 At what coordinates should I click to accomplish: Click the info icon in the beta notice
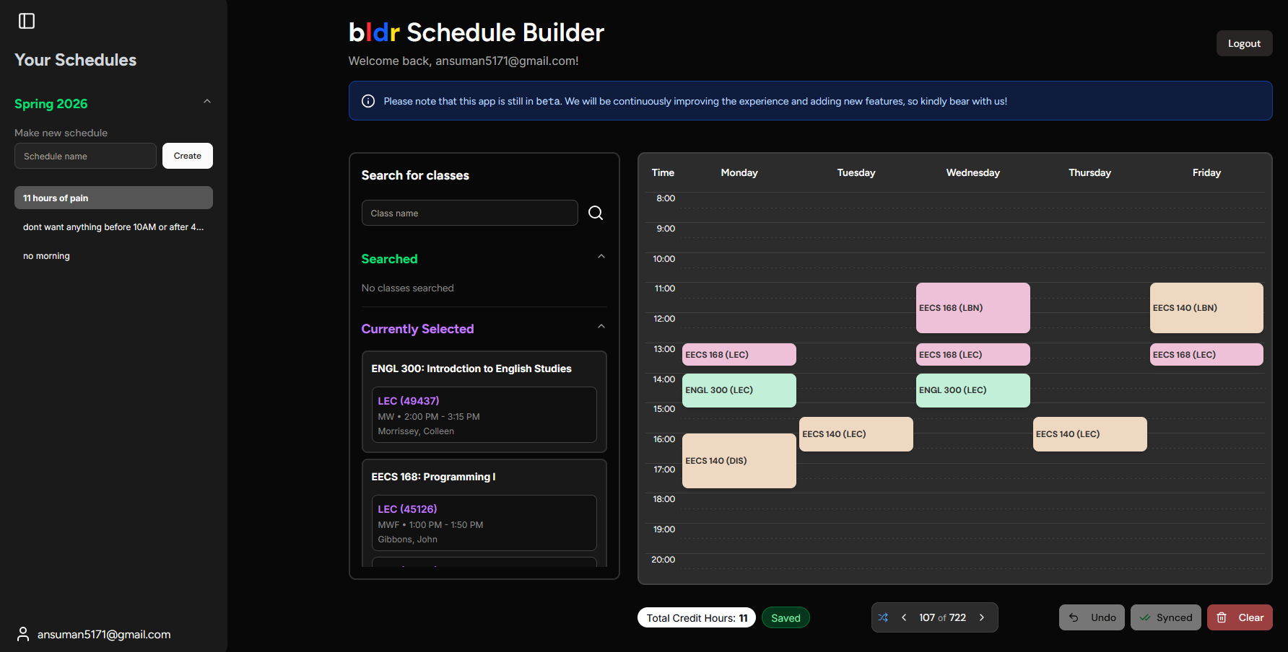coord(368,101)
